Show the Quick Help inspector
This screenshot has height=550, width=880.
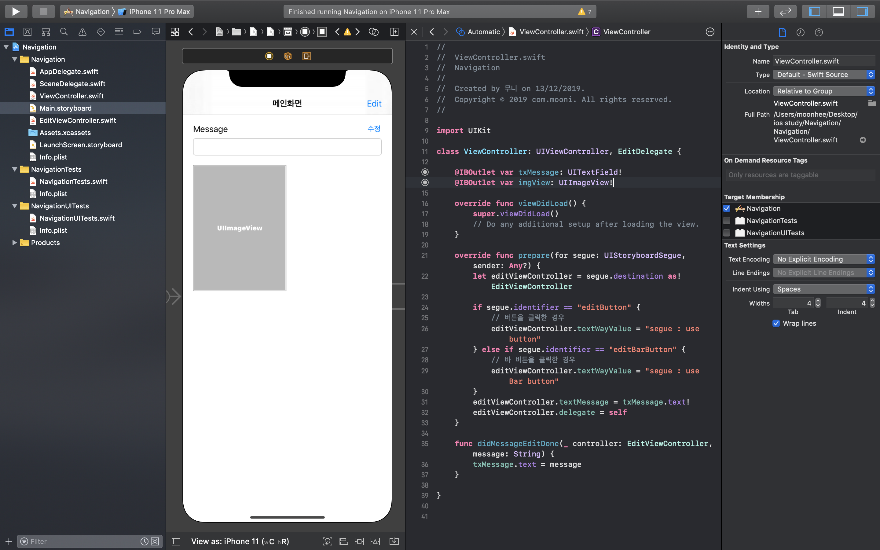point(819,32)
